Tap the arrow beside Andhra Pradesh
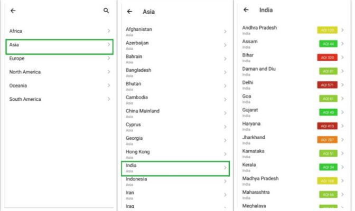This screenshot has width=355, height=211. pos(342,30)
